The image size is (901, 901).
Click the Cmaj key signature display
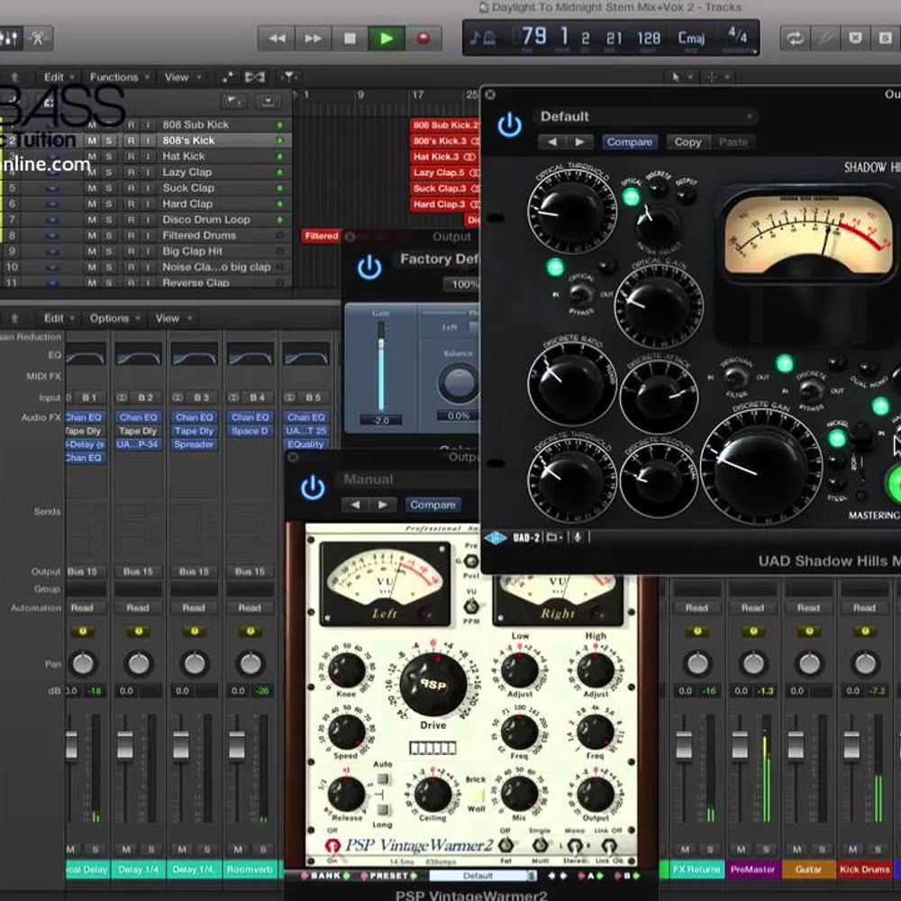point(691,39)
